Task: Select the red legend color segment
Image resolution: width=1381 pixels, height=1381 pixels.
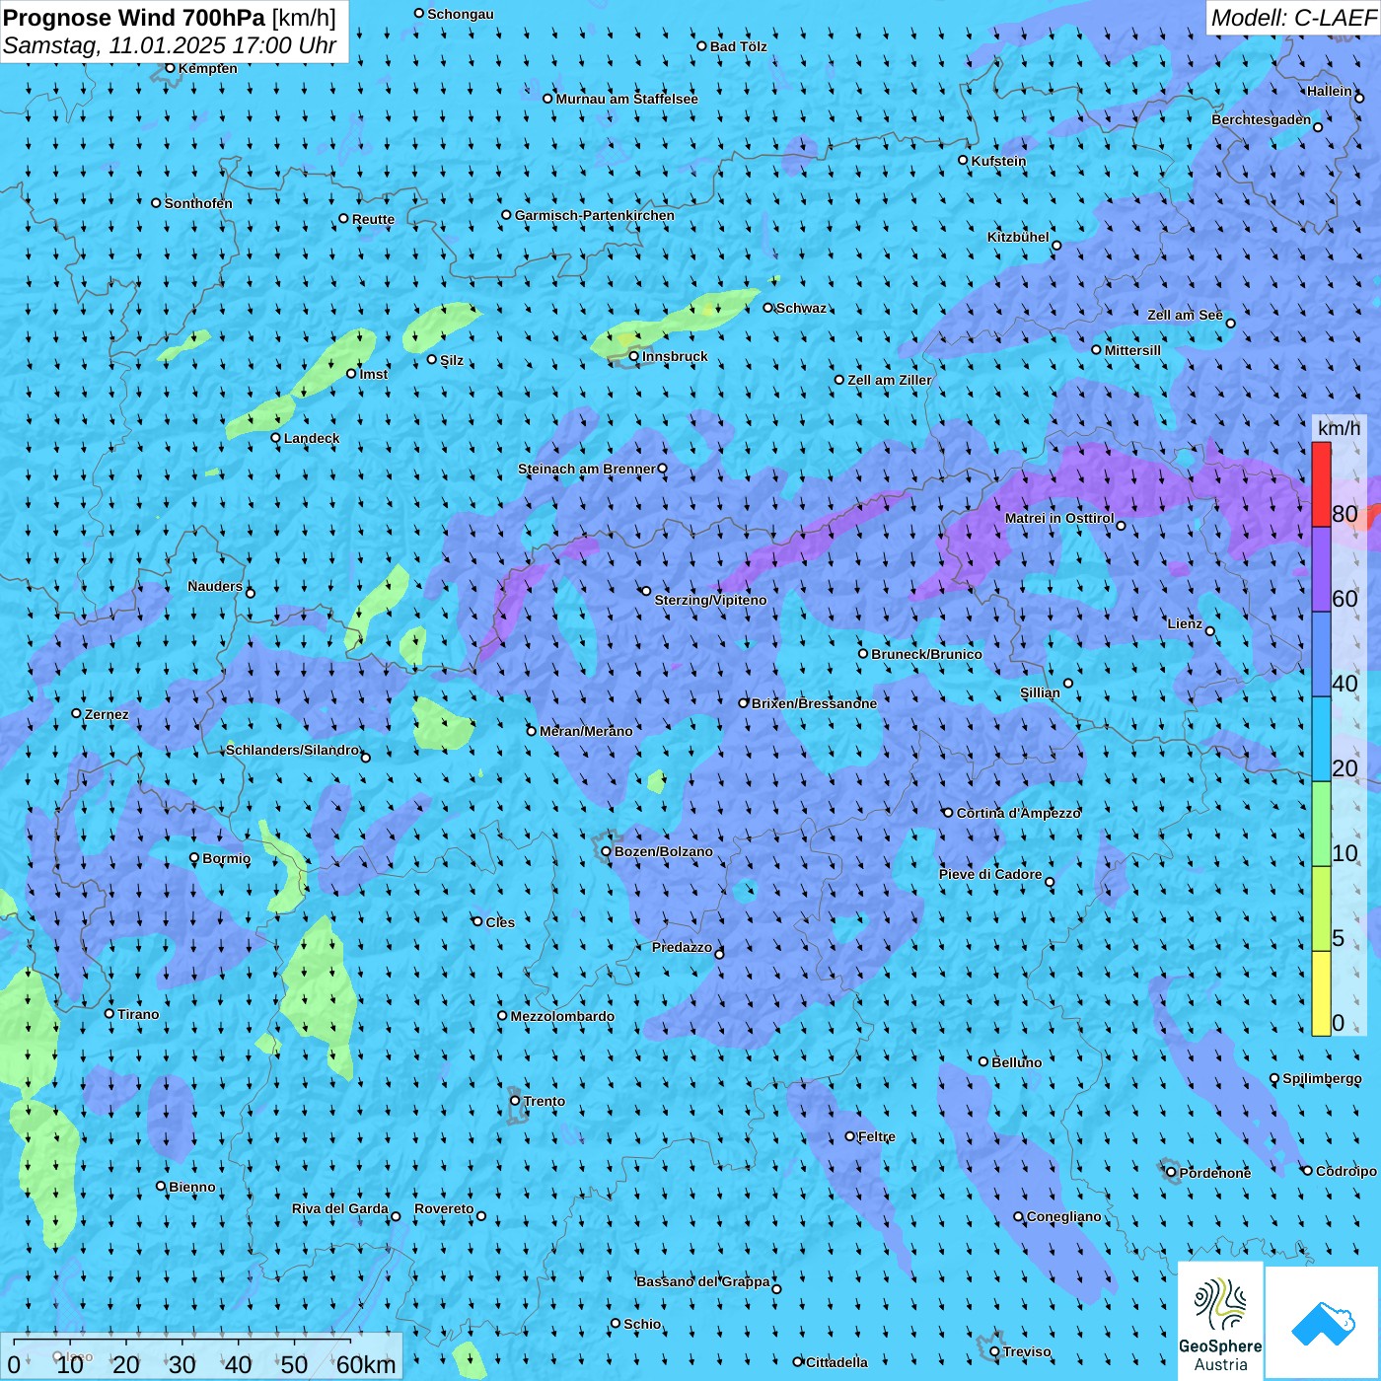Action: tap(1321, 484)
